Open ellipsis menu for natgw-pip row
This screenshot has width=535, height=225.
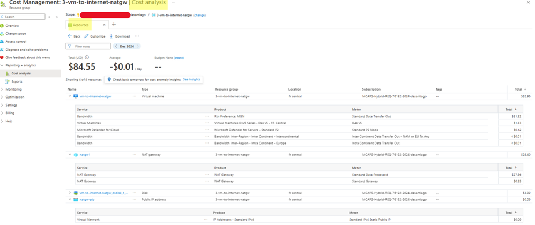pyautogui.click(x=135, y=199)
